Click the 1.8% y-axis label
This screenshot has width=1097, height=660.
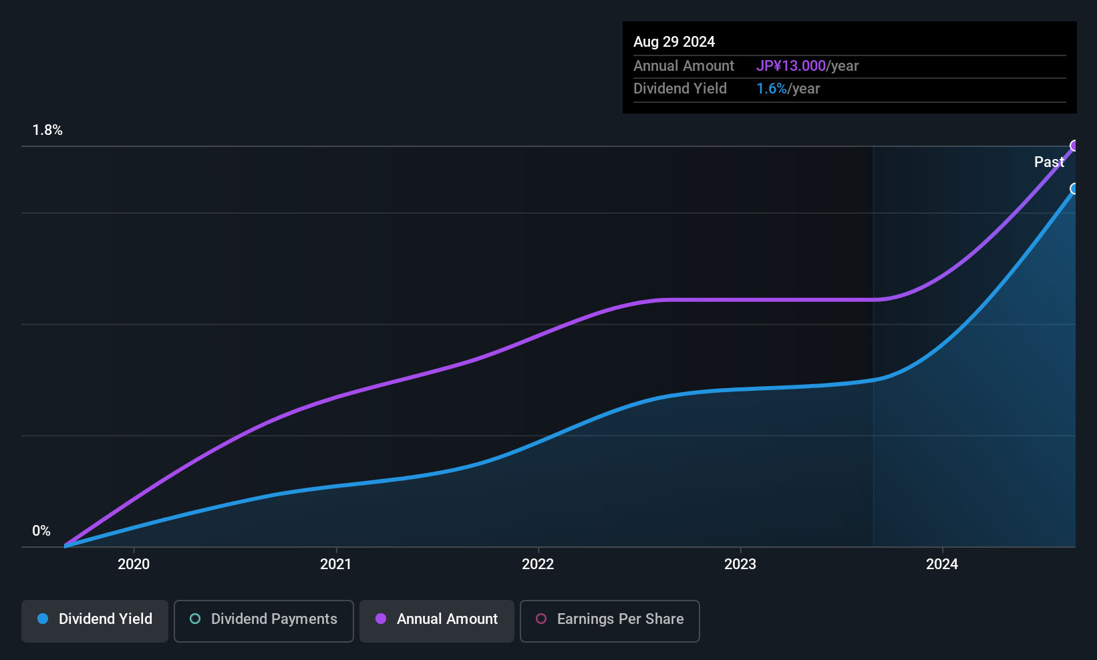47,130
